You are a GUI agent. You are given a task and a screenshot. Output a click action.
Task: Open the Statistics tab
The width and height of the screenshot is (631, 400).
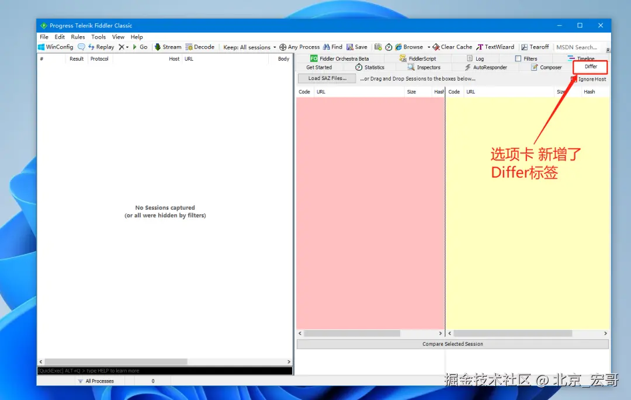pos(369,68)
